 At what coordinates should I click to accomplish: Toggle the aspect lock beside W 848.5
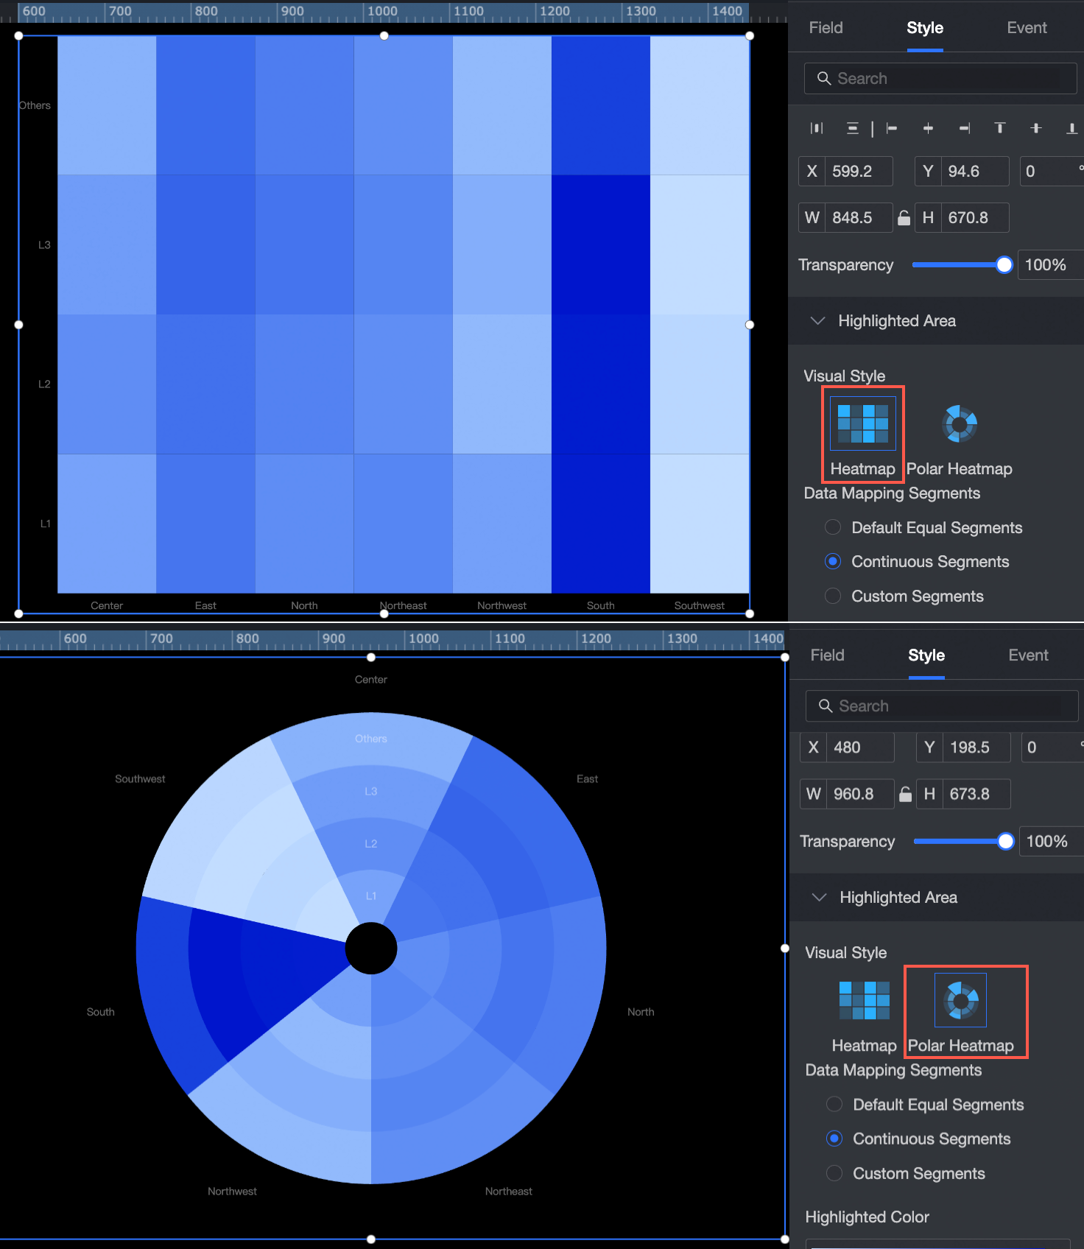904,218
